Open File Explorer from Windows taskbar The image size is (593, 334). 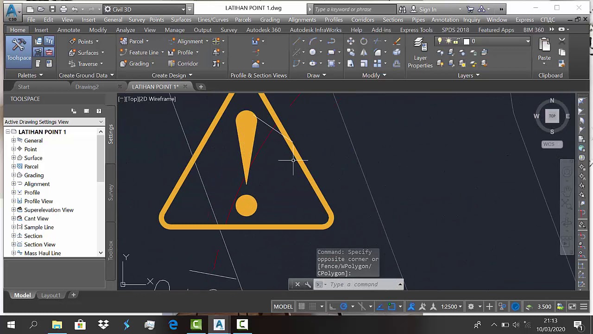click(57, 325)
